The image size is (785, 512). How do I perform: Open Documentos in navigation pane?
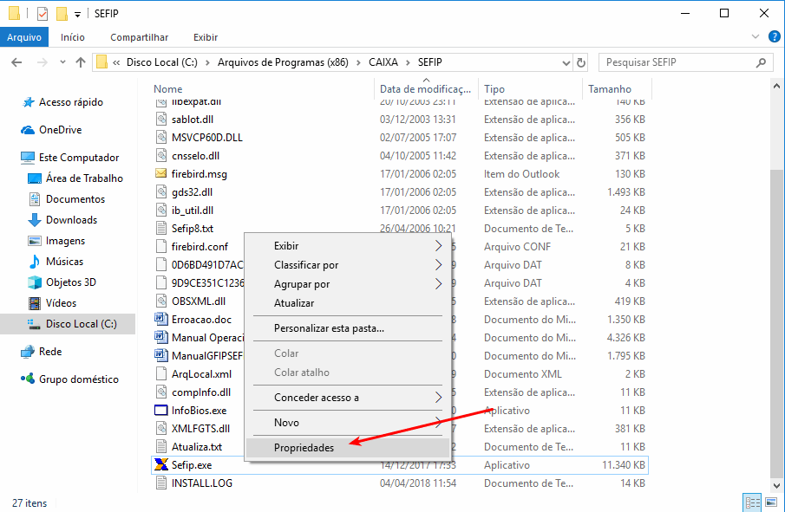(67, 199)
